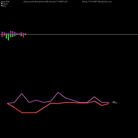Click the 'Sdl Ap 7.71% 2037' header text
The height and width of the screenshot is (138, 138).
90,2
